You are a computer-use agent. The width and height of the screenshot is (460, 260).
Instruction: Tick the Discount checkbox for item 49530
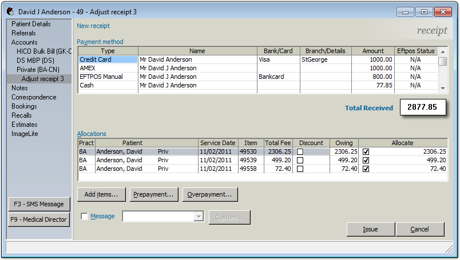click(300, 152)
